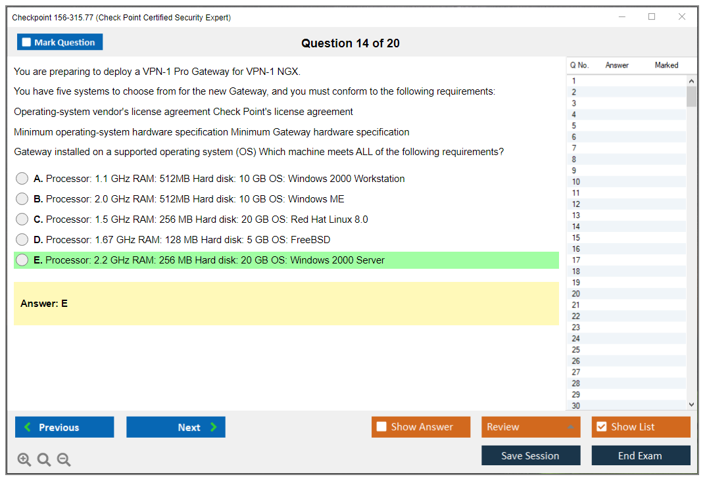
Task: Enable the Show Answer checkbox
Action: [381, 427]
